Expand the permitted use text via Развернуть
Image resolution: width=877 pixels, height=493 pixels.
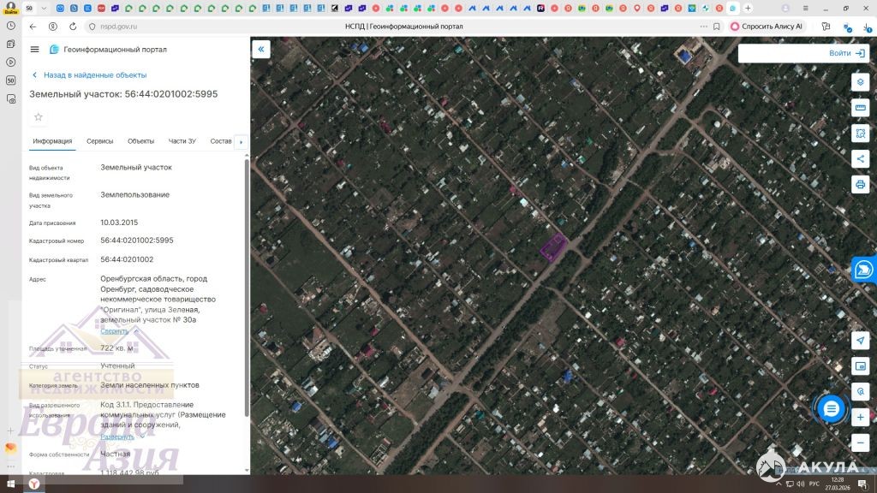[x=117, y=437]
